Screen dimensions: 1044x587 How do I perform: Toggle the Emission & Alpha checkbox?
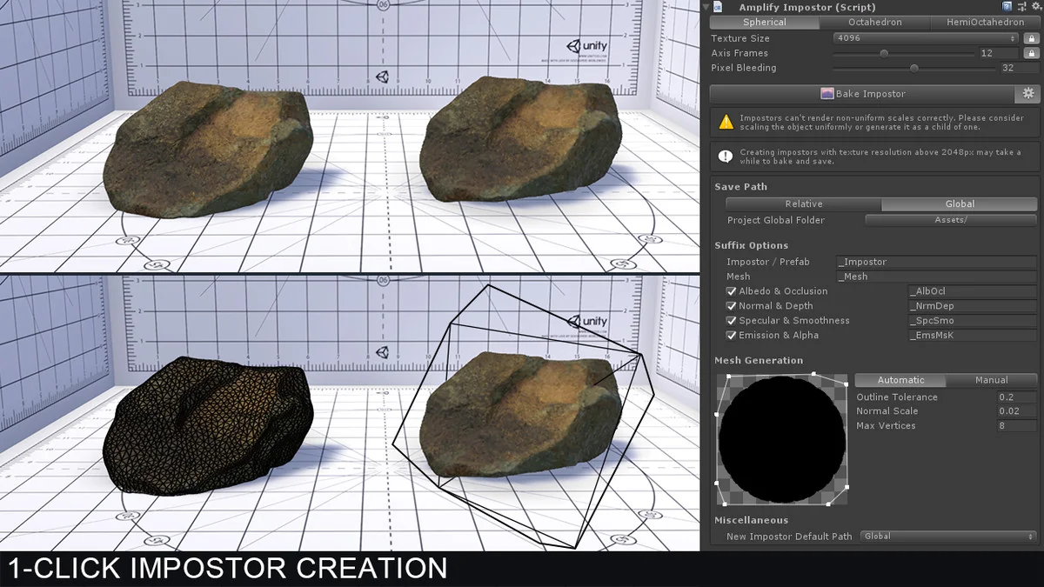[731, 336]
